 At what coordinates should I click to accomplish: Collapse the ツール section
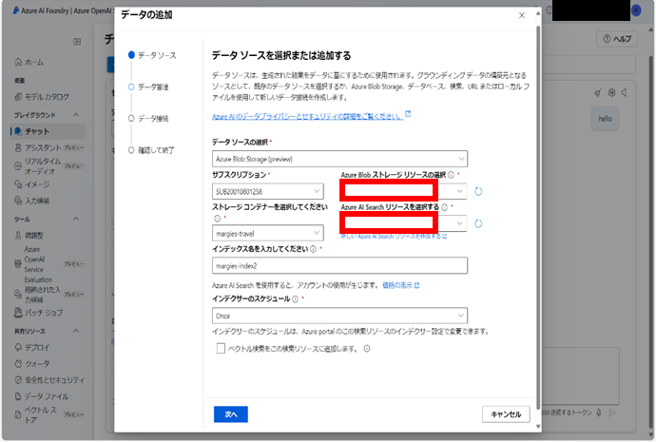[x=76, y=219]
